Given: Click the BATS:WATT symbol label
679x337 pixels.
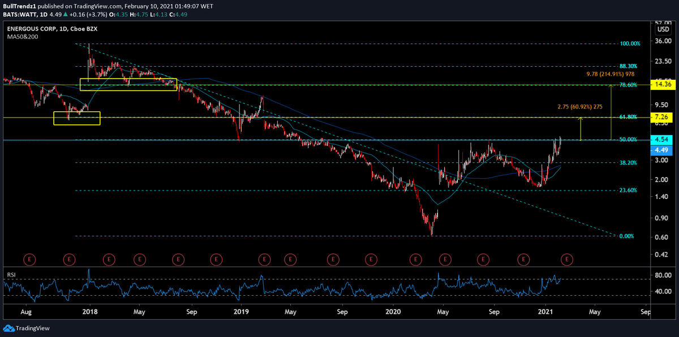Looking at the screenshot, I should point(19,16).
